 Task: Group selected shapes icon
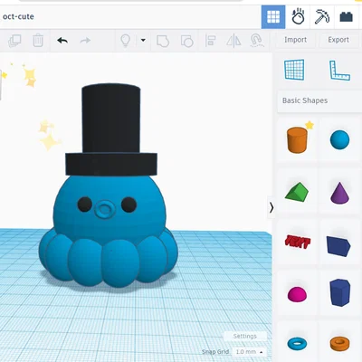pos(163,41)
